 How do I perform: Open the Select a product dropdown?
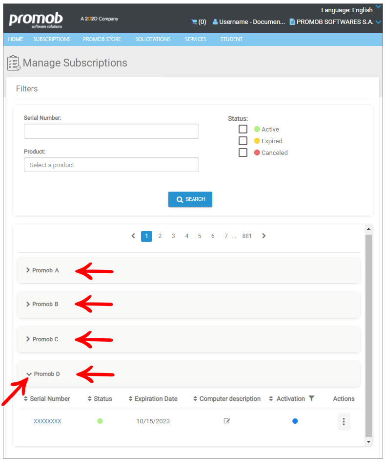point(111,165)
